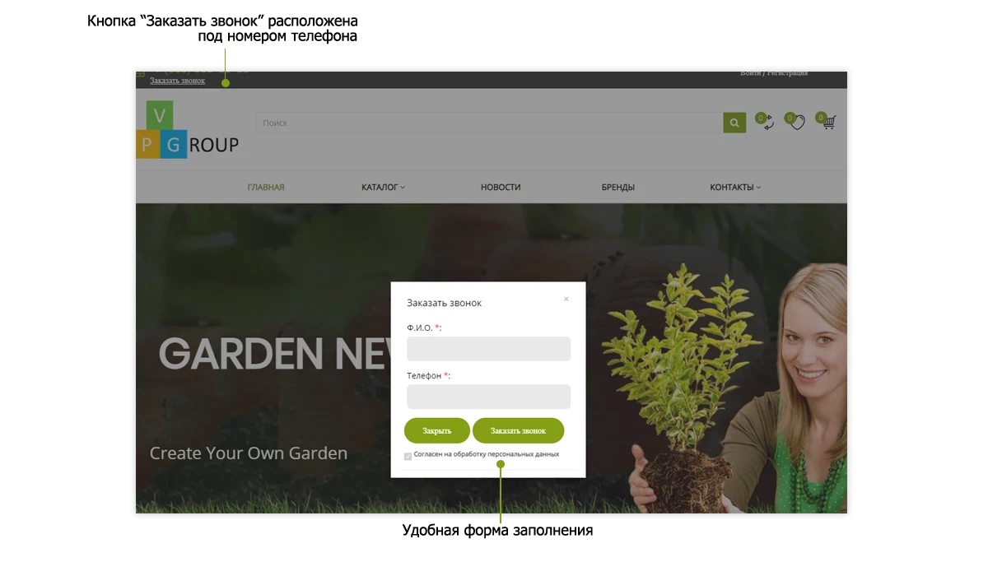Click the green search magnifier button

[x=734, y=123]
